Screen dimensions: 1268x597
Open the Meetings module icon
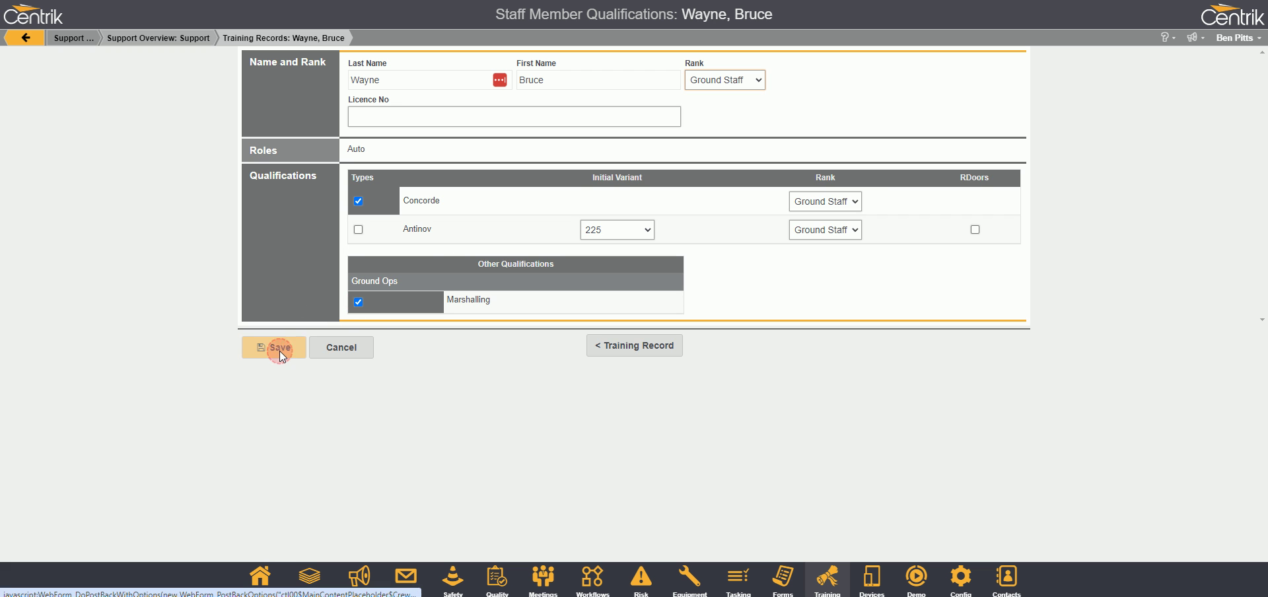[x=543, y=577]
